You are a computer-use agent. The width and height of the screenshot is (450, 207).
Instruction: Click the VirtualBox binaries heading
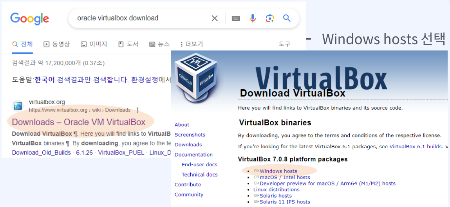(275, 123)
